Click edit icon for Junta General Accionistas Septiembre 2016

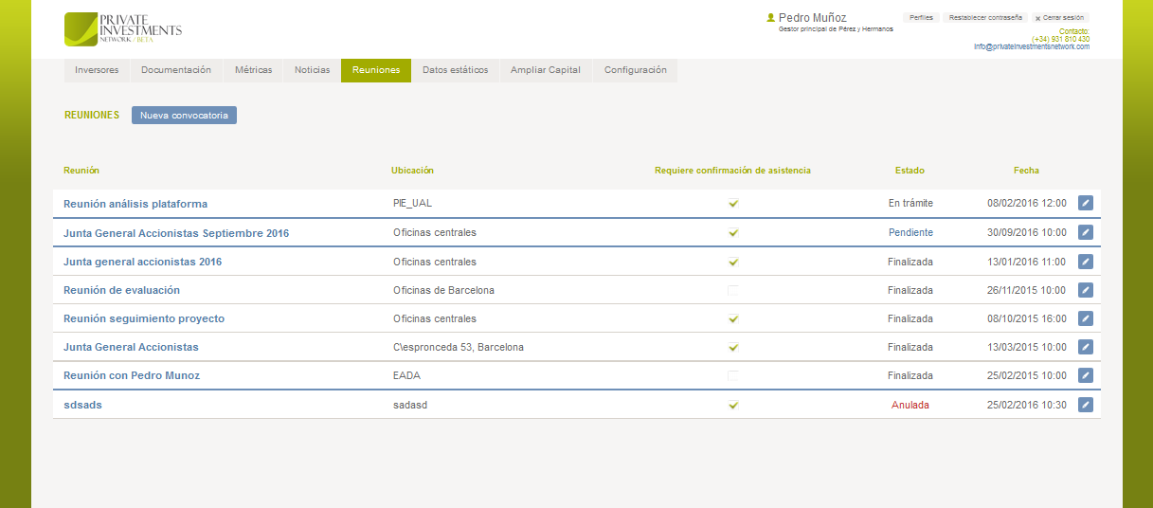point(1086,232)
